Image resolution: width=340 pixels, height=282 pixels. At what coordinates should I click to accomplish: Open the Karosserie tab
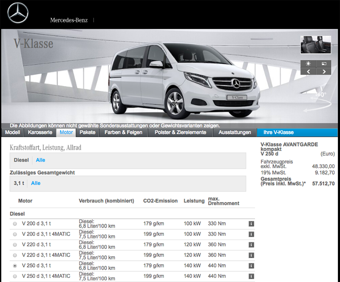coord(40,133)
